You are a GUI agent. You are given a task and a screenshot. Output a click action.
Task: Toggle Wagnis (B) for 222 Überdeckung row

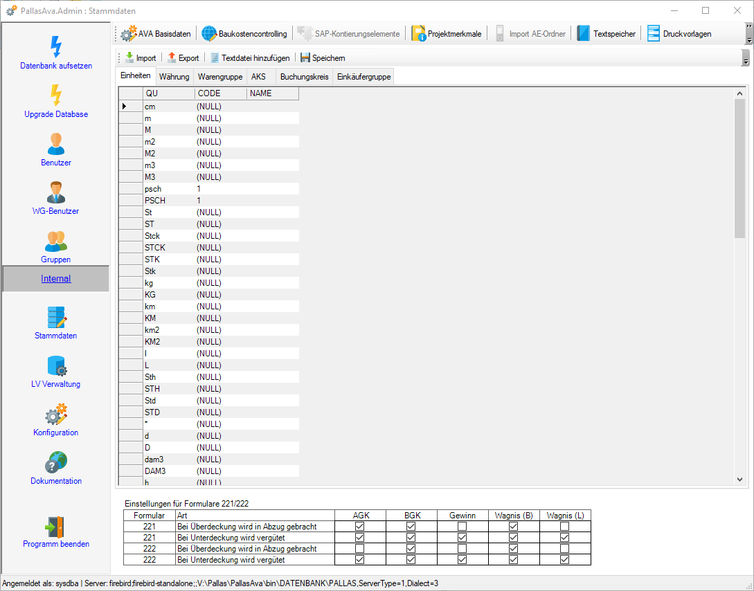click(514, 548)
